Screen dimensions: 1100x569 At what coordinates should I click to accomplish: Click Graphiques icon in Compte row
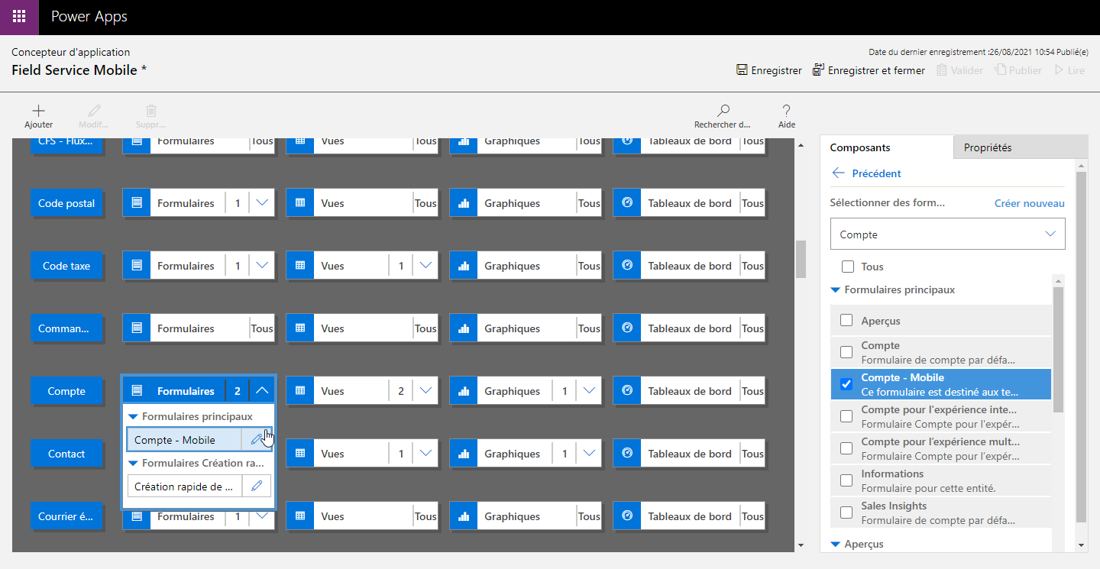point(464,391)
